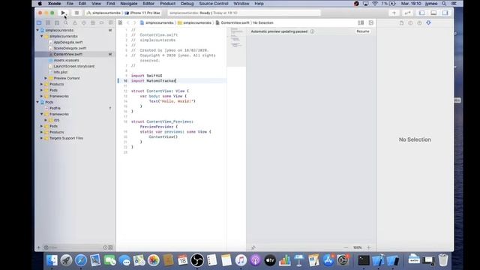This screenshot has width=480, height=270.
Task: Click the info icon next to preview paused
Action: pos(312,31)
